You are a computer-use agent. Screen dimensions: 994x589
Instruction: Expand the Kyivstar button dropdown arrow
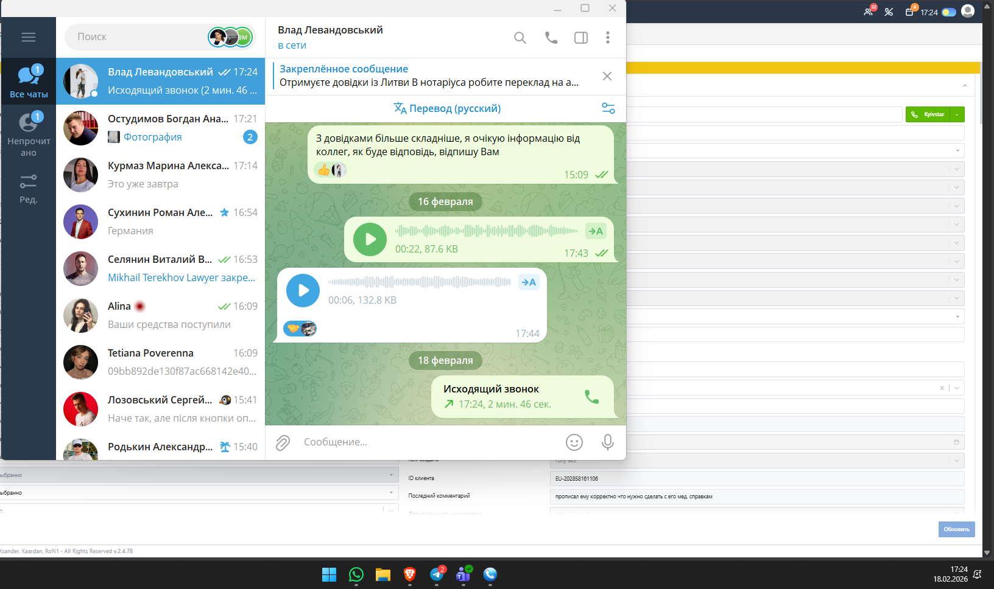pos(957,114)
